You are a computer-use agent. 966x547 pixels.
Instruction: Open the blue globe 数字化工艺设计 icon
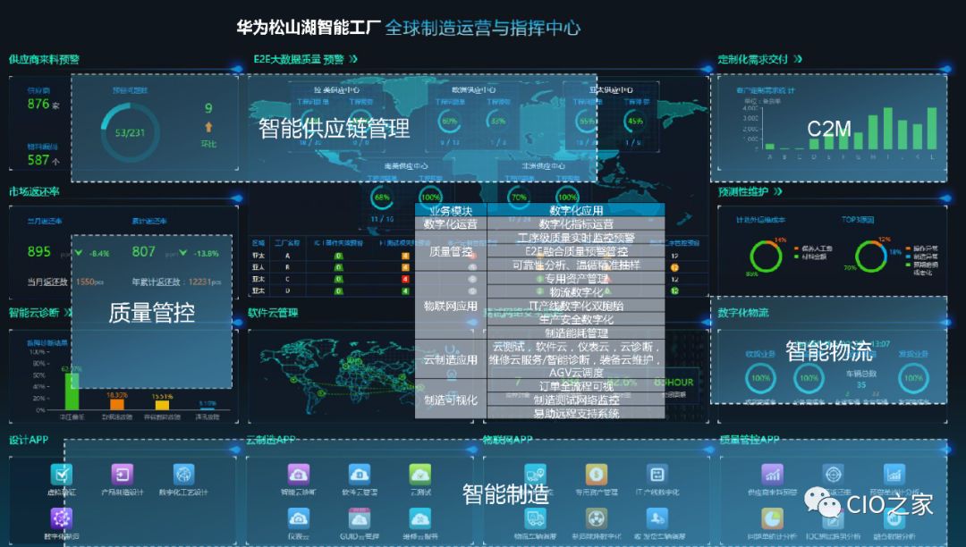coord(183,475)
